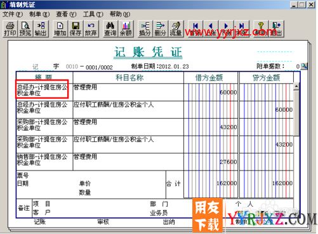Click the 票号 label in the footer
The image size is (318, 234).
[x=23, y=175]
